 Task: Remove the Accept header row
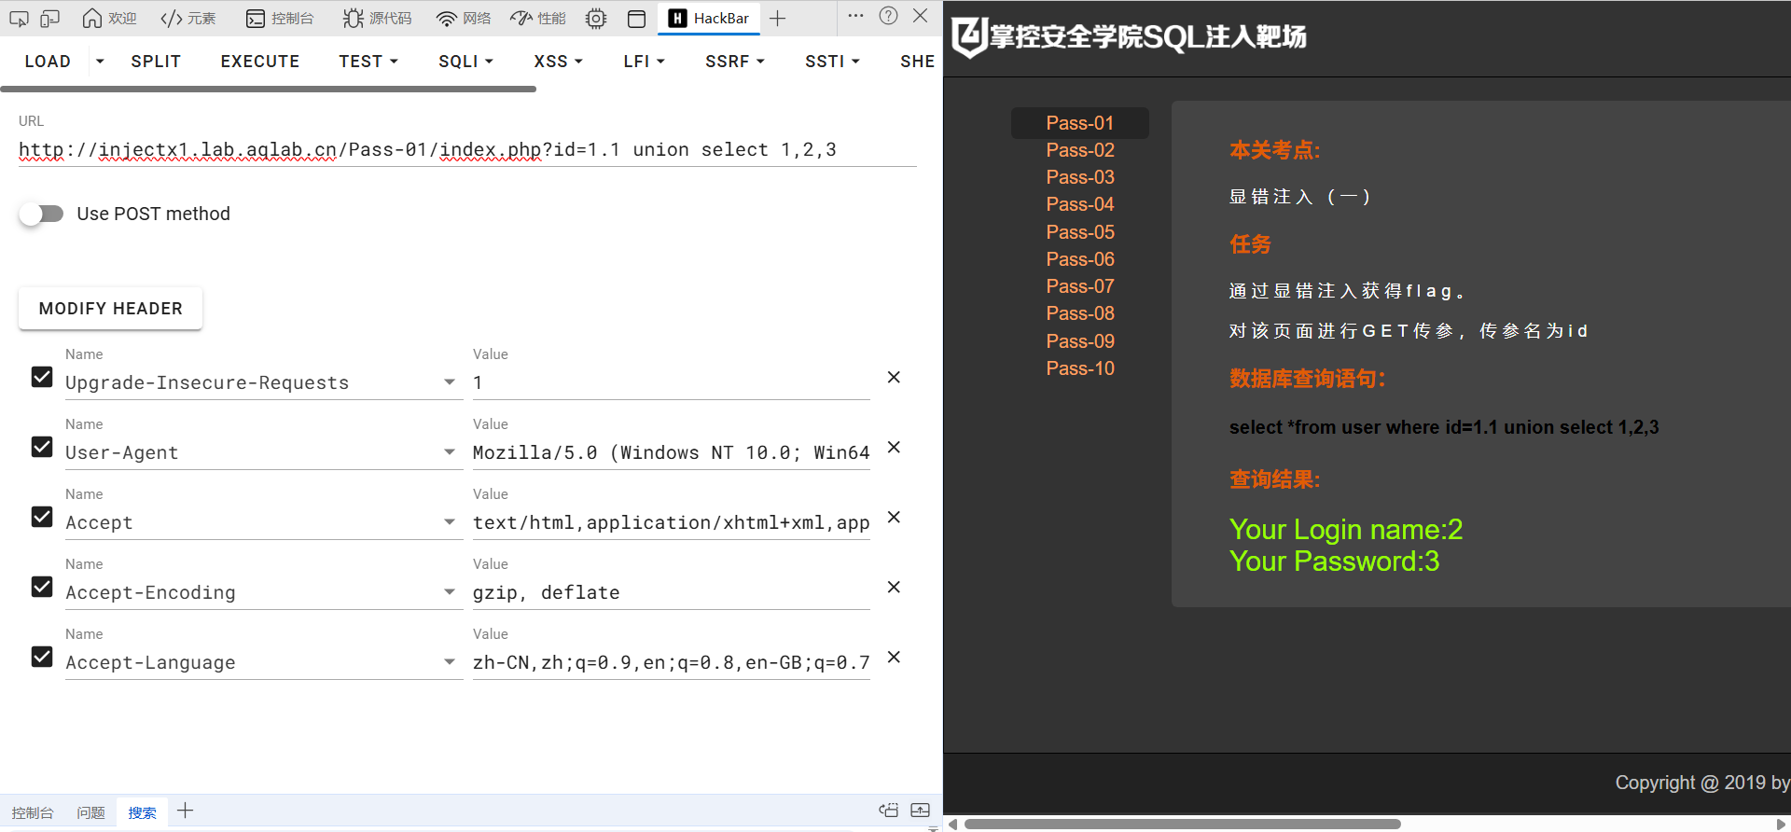click(894, 517)
